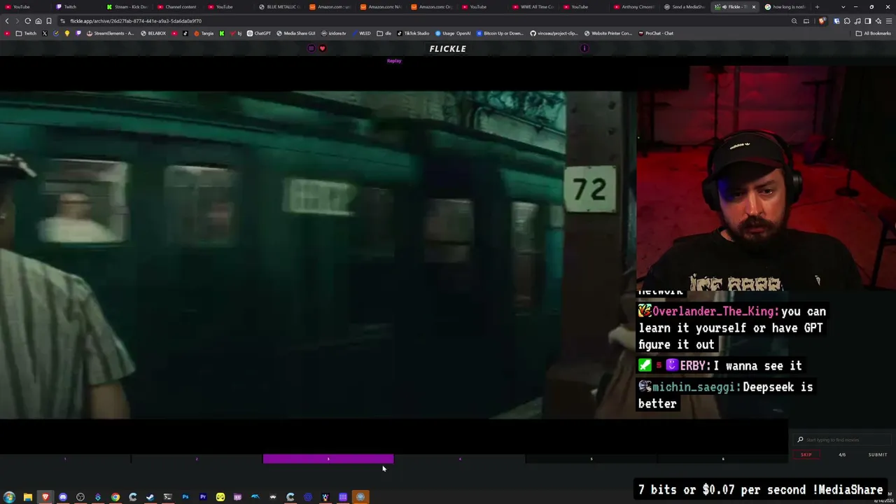Open All Bookmarks folder
Viewport: 896px width, 504px height.
pyautogui.click(x=873, y=33)
